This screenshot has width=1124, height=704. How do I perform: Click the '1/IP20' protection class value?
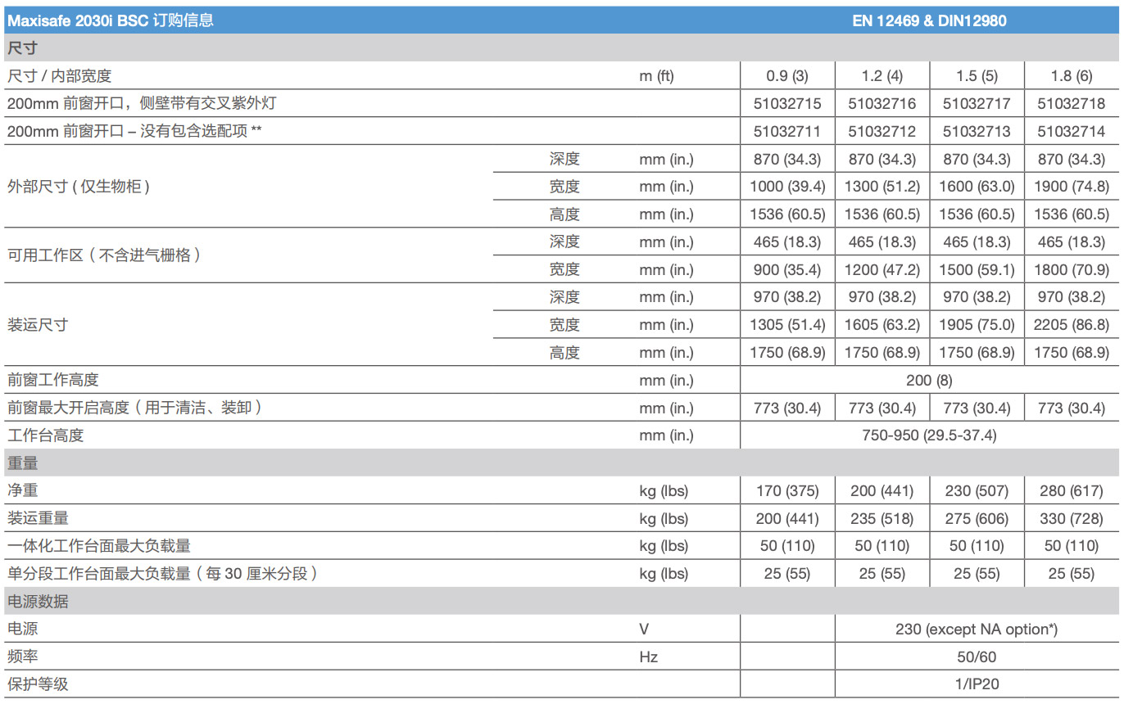977,684
